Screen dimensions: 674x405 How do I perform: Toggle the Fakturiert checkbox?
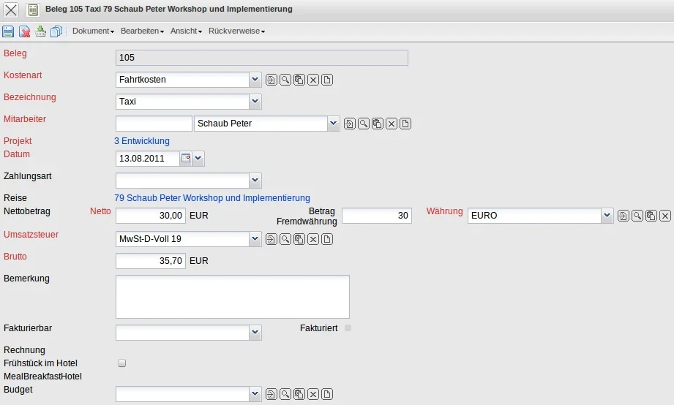(348, 328)
